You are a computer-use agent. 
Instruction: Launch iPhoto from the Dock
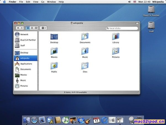coord(73,120)
